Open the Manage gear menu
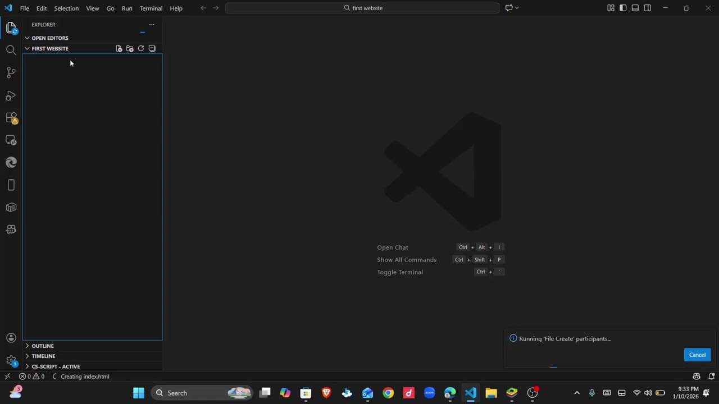The width and height of the screenshot is (719, 404). tap(11, 361)
